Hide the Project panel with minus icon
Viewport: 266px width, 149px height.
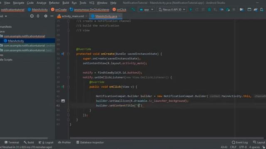tap(52, 16)
